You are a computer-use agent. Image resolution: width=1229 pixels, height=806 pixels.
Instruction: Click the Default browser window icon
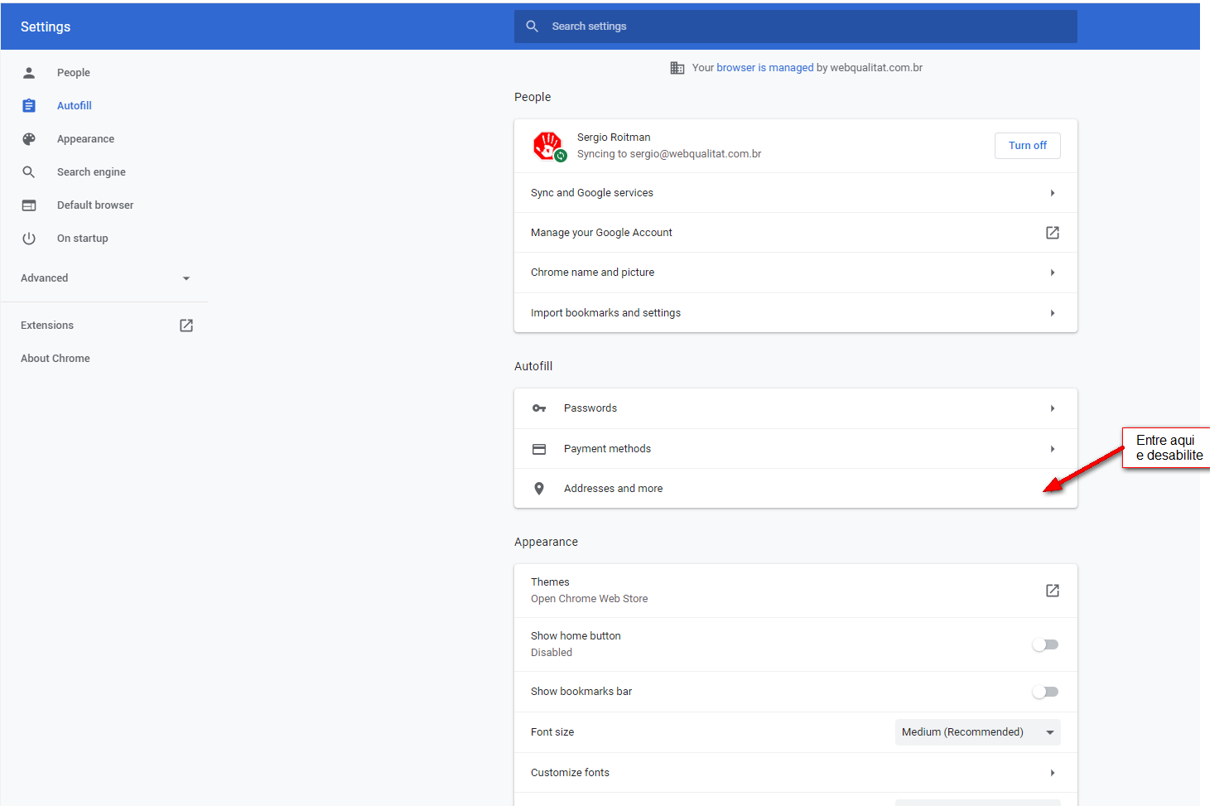click(x=29, y=205)
